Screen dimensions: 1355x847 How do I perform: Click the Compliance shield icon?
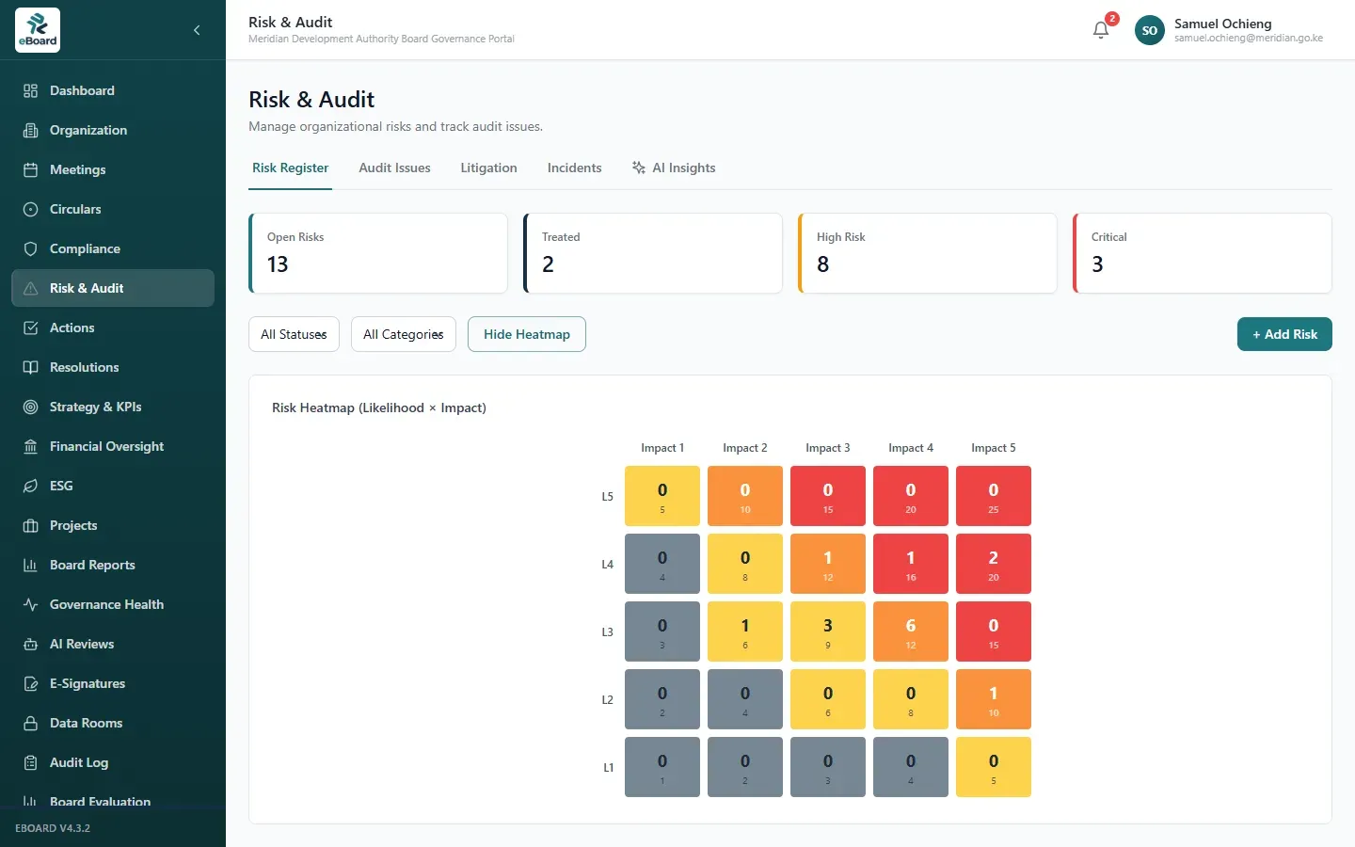tap(30, 248)
